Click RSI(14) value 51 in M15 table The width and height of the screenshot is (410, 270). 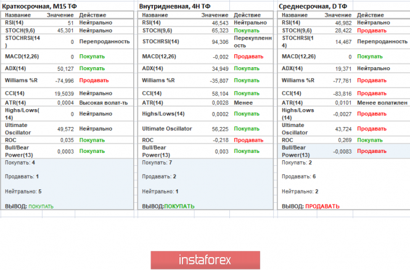[71, 23]
